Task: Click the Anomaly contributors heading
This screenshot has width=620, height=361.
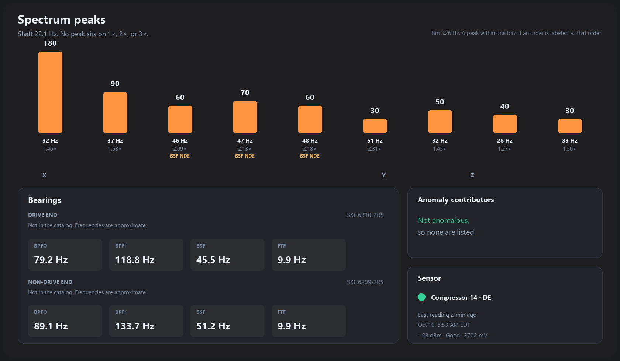Action: [x=456, y=200]
